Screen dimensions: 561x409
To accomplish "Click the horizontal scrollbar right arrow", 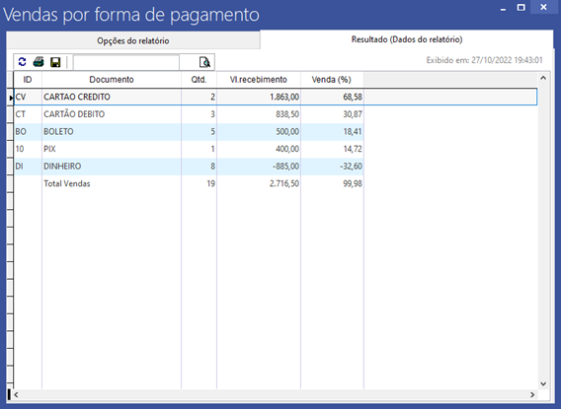I will (532, 395).
